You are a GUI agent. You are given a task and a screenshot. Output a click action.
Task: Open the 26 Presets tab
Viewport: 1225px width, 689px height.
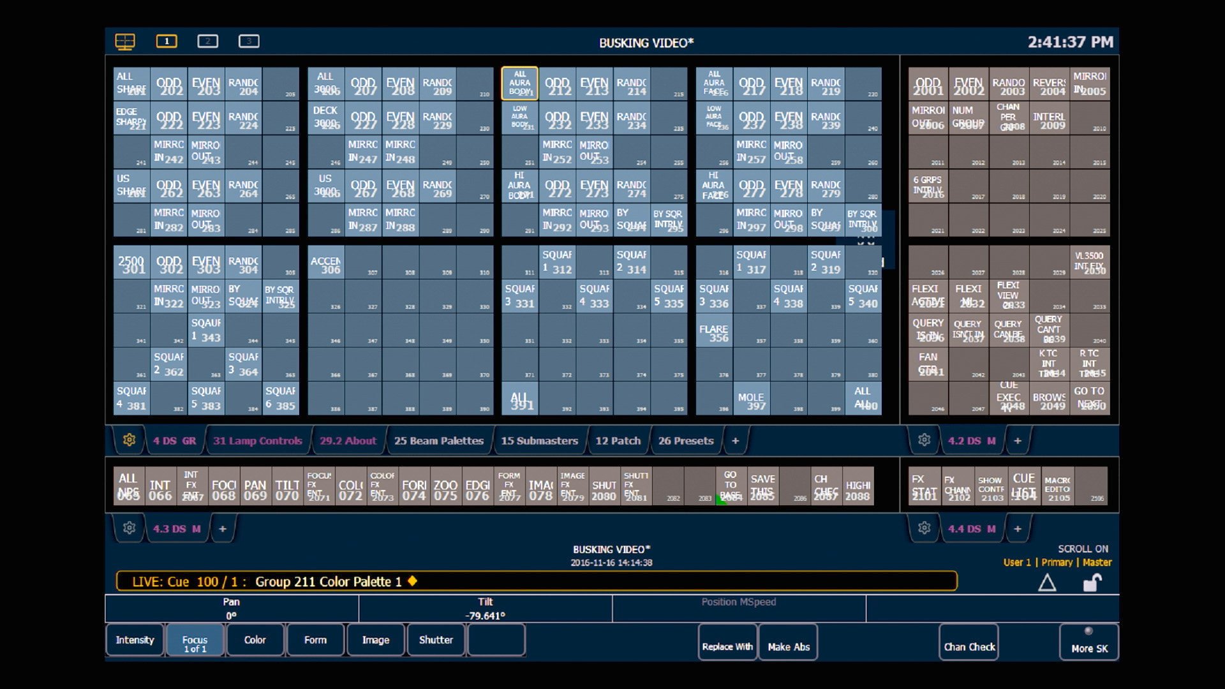(x=686, y=441)
